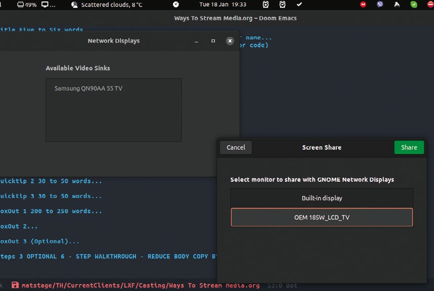Click the Available Video Sinks heading
Screen dimensions: 434x291
click(78, 68)
